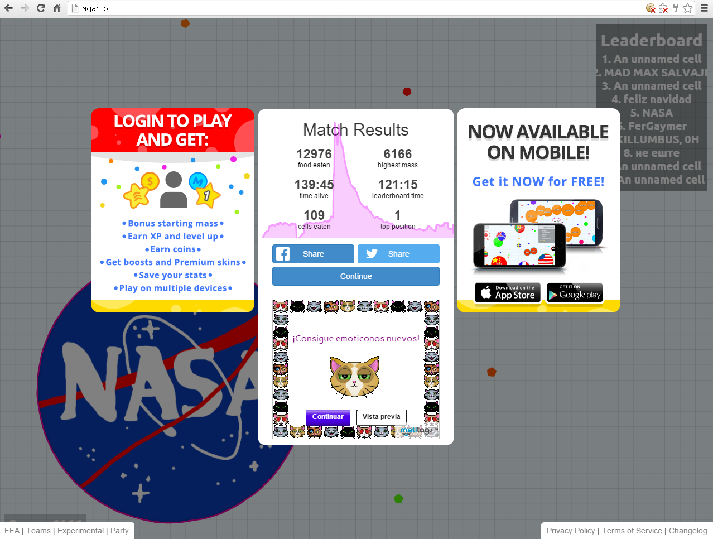Click the browser back arrow
This screenshot has width=713, height=539.
coord(8,8)
